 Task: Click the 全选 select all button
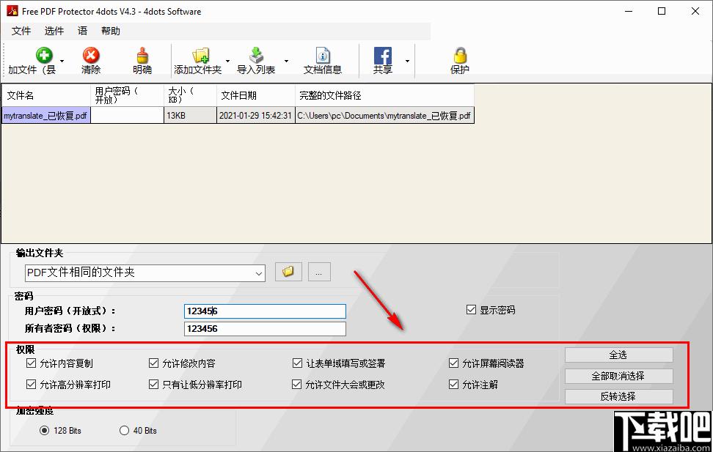[x=618, y=355]
